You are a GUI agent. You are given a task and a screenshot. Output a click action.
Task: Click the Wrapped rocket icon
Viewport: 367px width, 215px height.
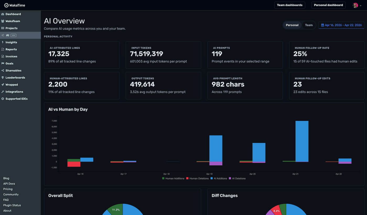pyautogui.click(x=3, y=85)
